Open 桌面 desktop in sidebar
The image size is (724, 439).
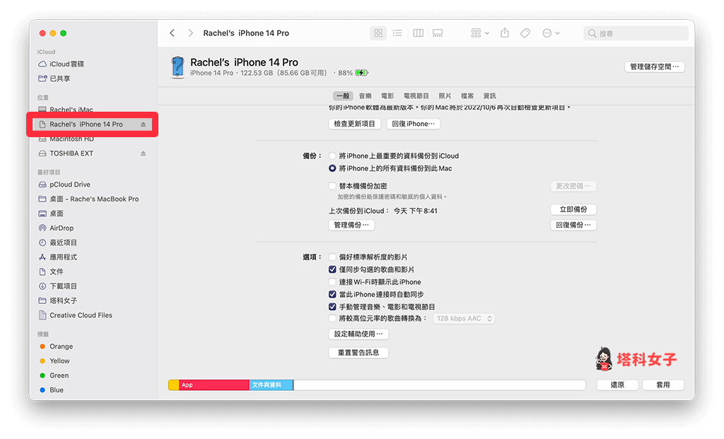click(x=57, y=213)
